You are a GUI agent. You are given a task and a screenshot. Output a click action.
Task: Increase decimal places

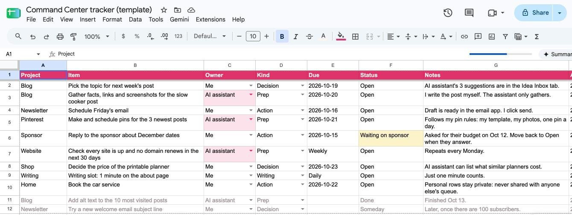pos(164,37)
